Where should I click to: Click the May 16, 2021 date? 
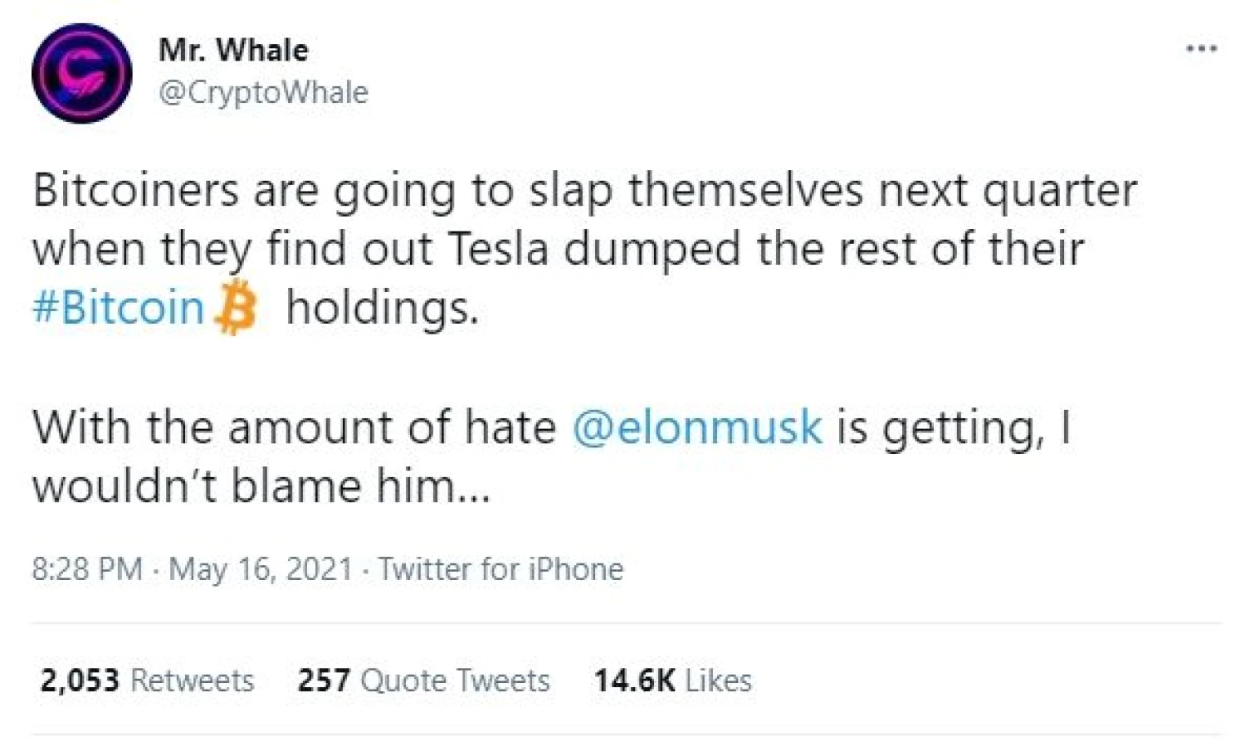click(261, 569)
